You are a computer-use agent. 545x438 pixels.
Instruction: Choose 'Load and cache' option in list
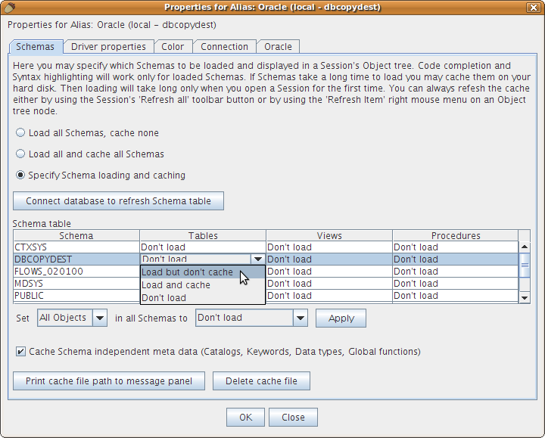pyautogui.click(x=176, y=285)
